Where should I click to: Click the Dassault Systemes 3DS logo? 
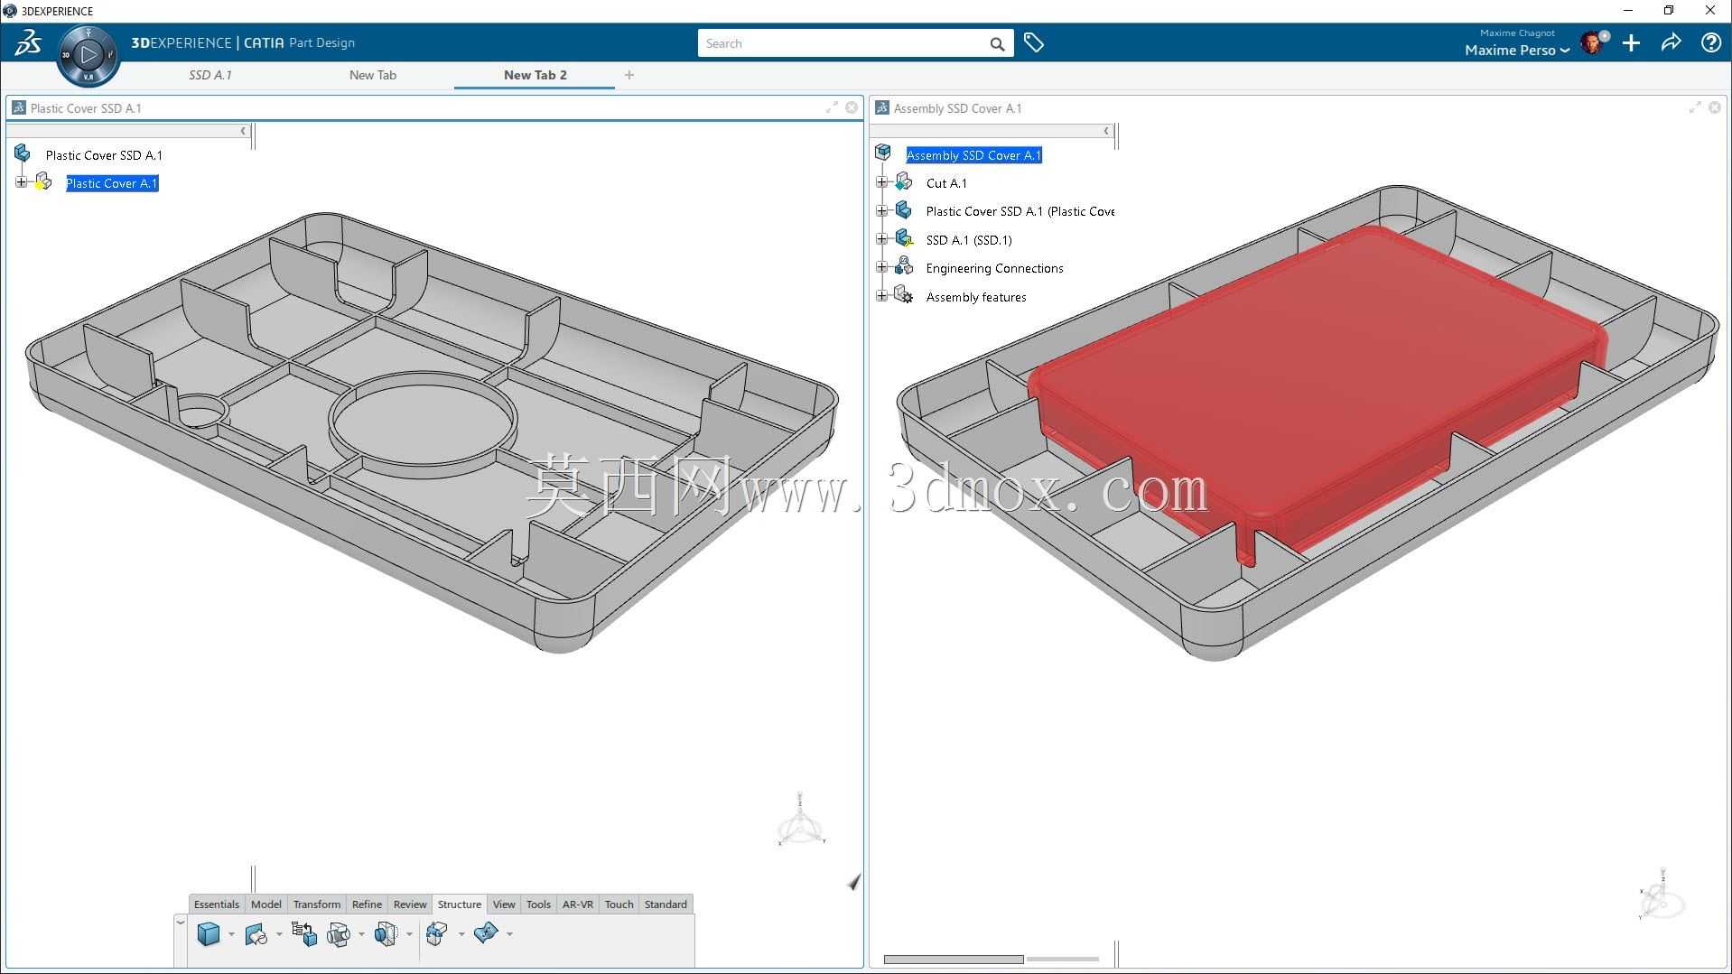28,42
